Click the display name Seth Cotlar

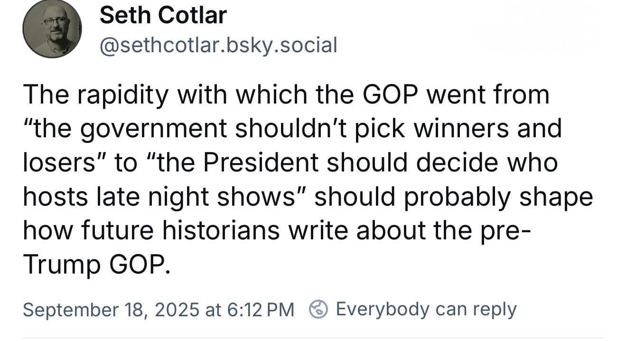(x=163, y=15)
